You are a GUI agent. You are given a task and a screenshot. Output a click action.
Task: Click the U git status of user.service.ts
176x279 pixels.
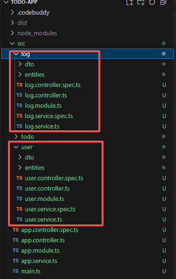click(x=164, y=219)
